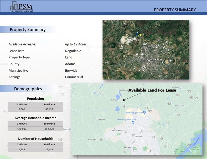This screenshot has width=207, height=159.
Task: Click the Zoning value Commercial
Action: tap(74, 77)
